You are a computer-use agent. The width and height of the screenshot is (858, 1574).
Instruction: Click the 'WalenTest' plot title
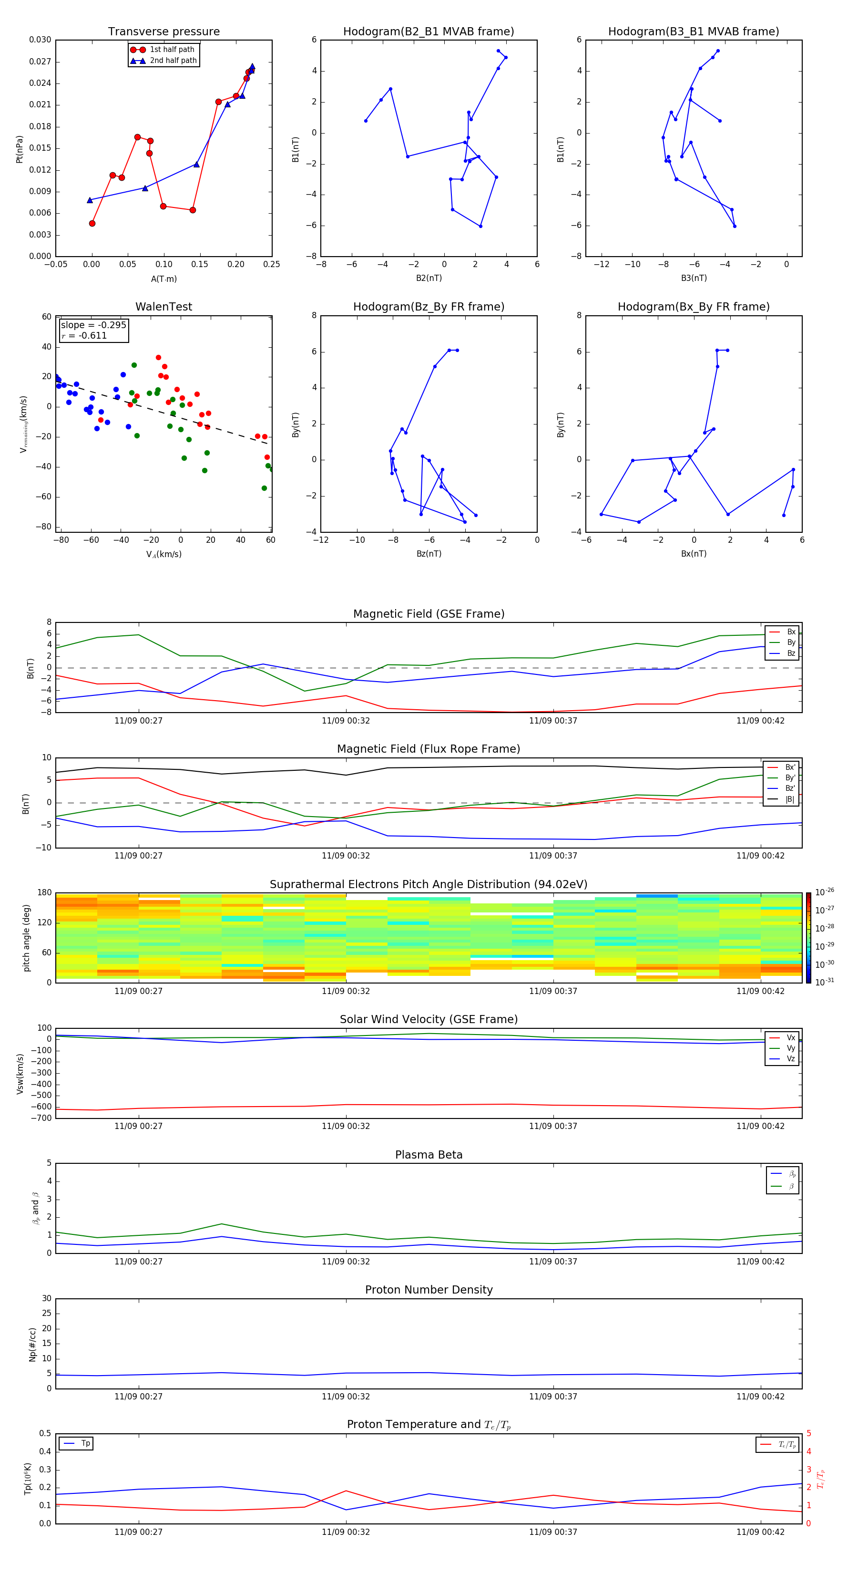[163, 307]
